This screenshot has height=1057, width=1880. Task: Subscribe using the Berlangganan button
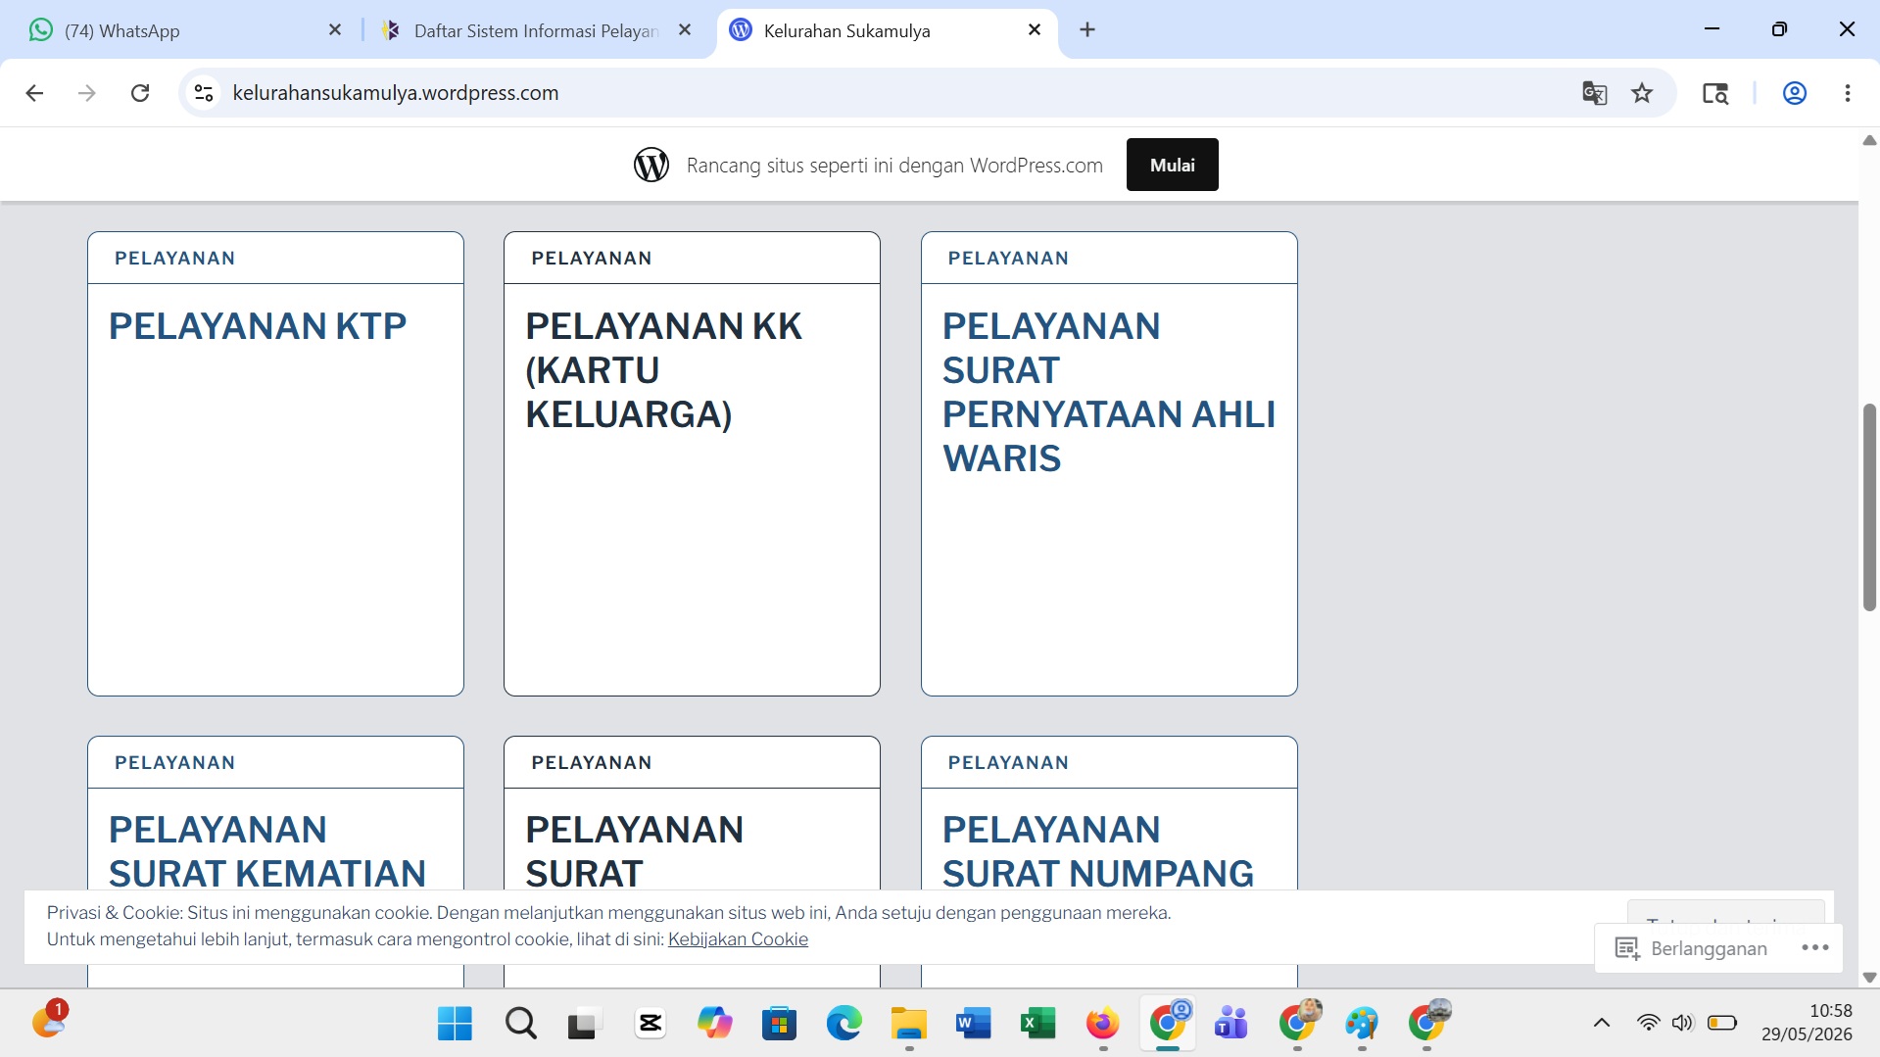click(1692, 948)
